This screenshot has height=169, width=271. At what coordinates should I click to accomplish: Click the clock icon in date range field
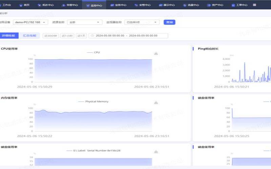(x=92, y=36)
